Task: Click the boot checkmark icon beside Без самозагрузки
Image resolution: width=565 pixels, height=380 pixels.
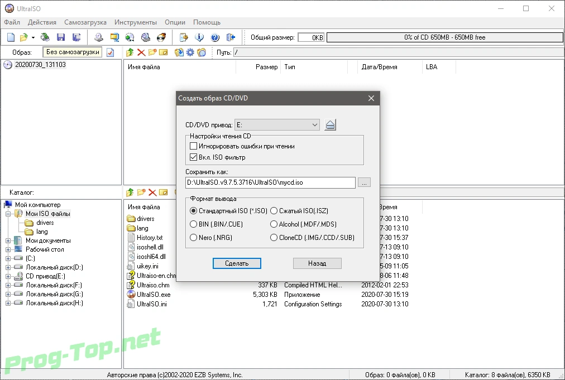Action: tap(110, 52)
